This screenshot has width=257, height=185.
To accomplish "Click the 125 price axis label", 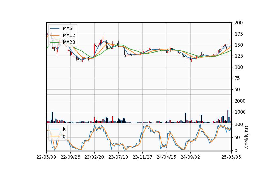I will [x=239, y=56].
